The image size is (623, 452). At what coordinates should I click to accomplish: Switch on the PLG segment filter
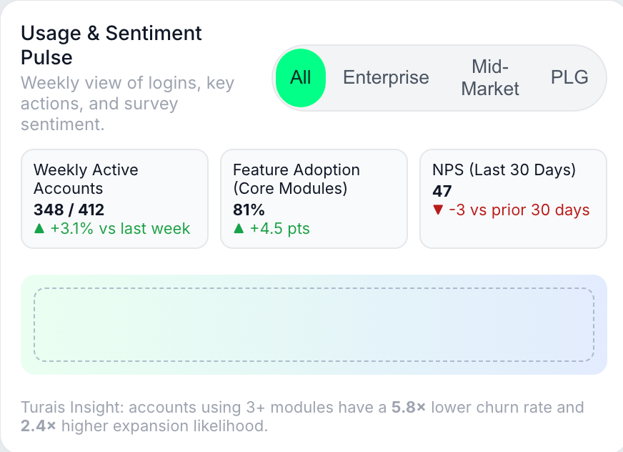[569, 77]
